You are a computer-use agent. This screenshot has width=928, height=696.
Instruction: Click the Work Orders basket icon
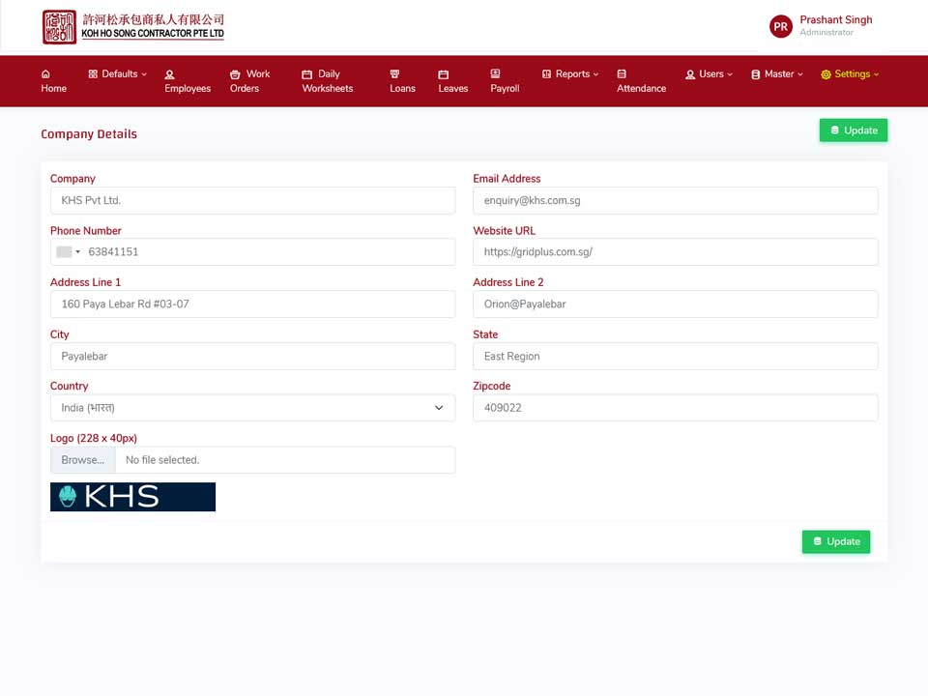(235, 74)
